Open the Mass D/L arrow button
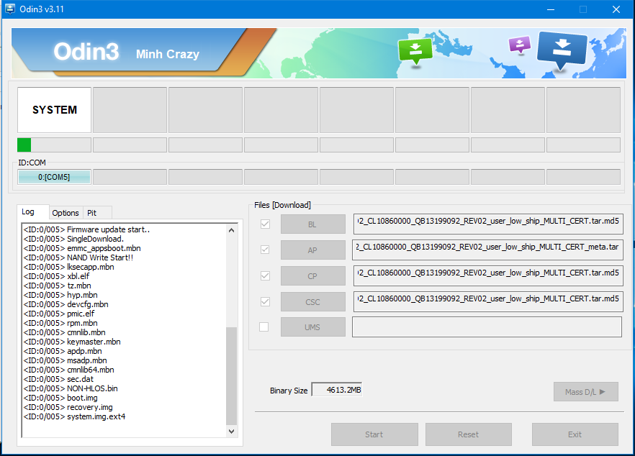The image size is (635, 456). pyautogui.click(x=585, y=392)
